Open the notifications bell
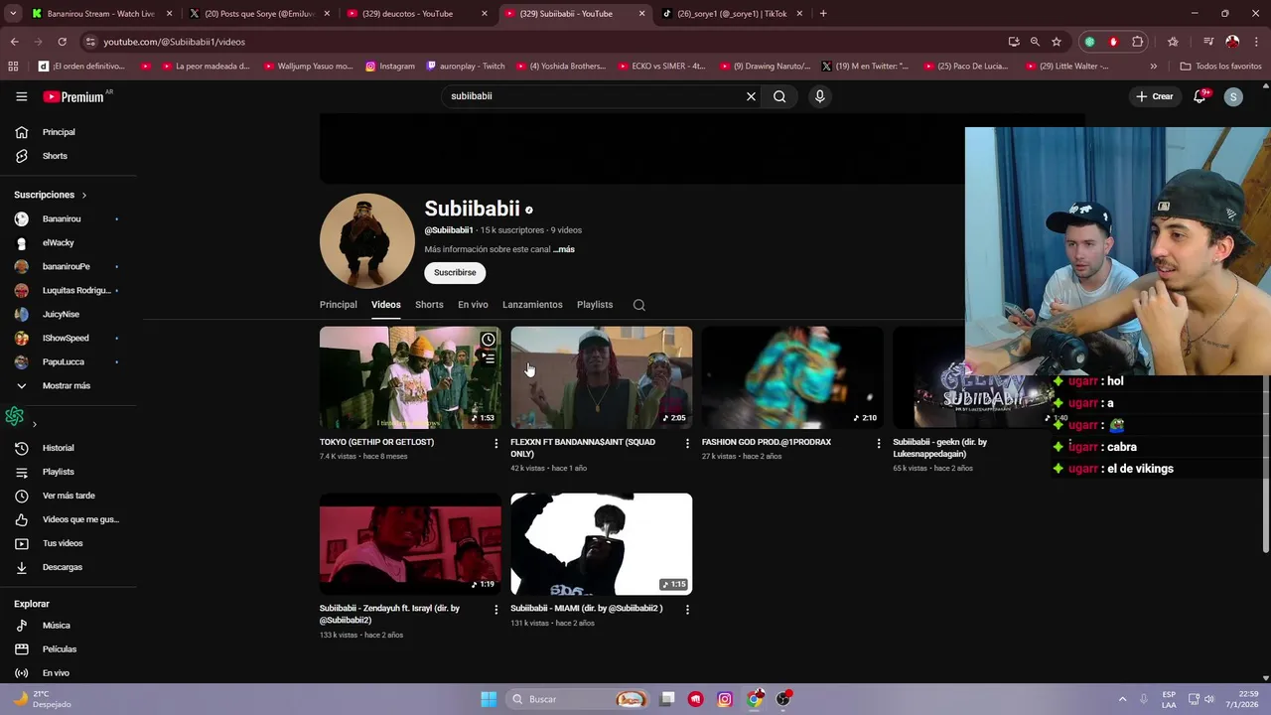The width and height of the screenshot is (1271, 715). 1200,96
